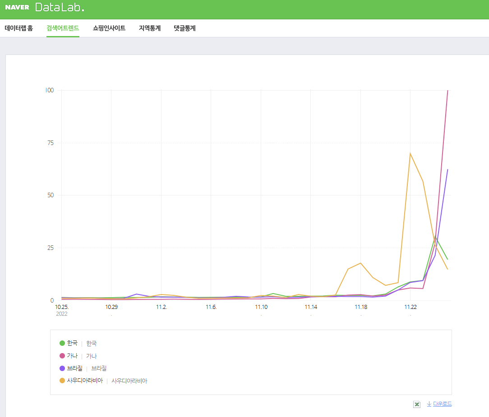Click the 10.29 x-axis date label
The height and width of the screenshot is (417, 489).
click(111, 307)
